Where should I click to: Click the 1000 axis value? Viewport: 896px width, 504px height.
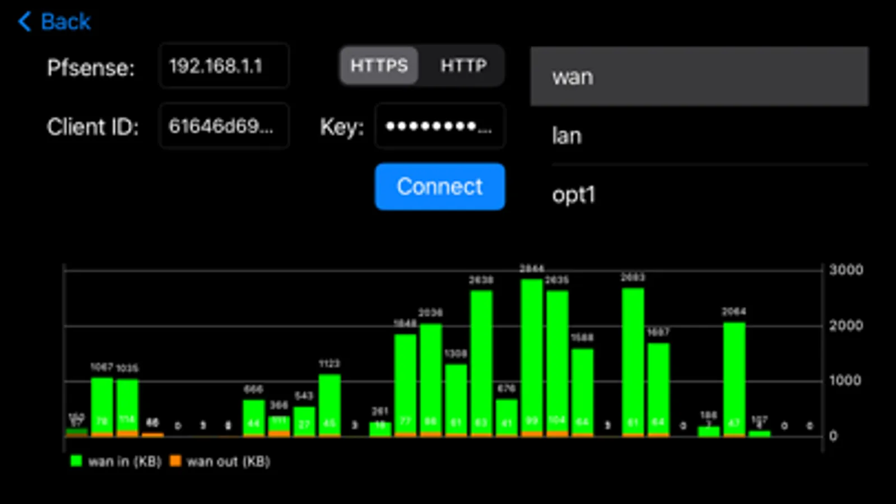click(x=845, y=381)
